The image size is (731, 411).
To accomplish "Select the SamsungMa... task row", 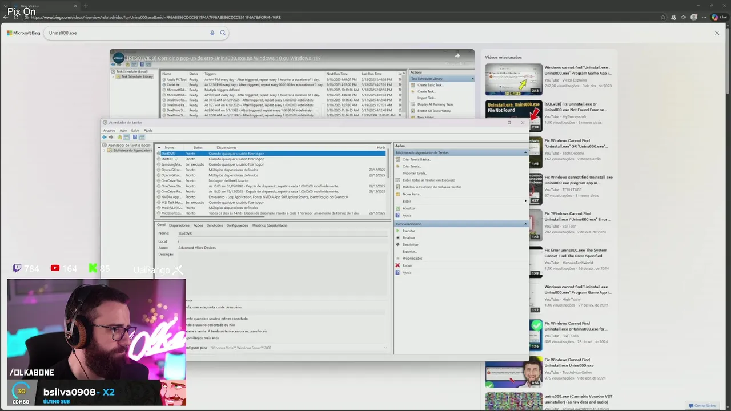I will [x=271, y=164].
